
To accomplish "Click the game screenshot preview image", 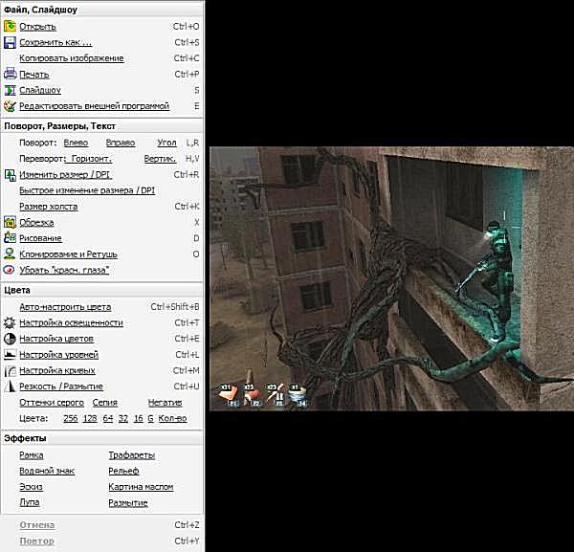I will point(391,277).
